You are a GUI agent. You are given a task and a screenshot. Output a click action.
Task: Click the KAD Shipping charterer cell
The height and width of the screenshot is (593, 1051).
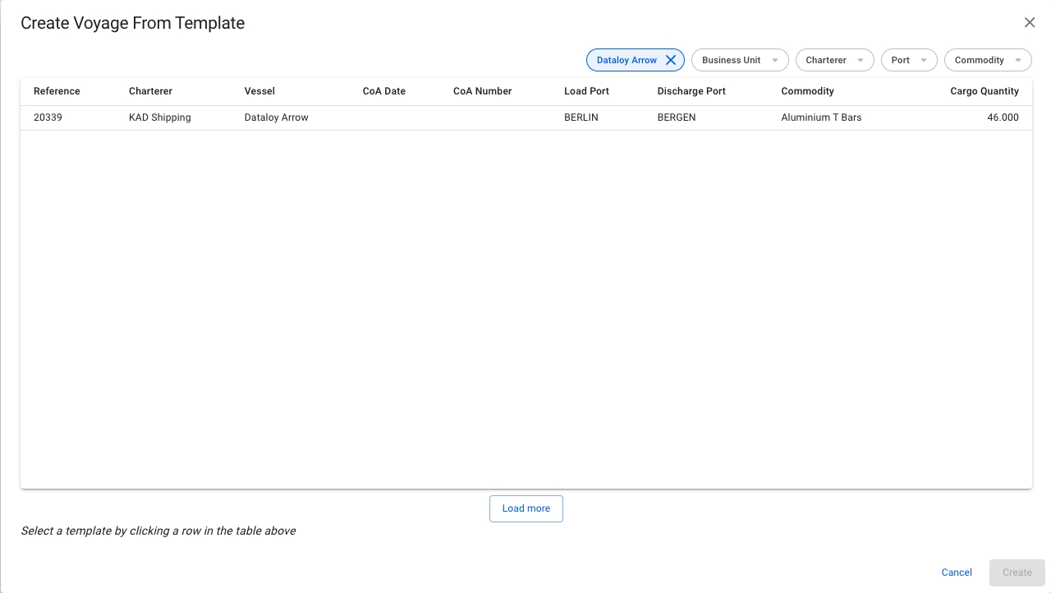coord(160,117)
